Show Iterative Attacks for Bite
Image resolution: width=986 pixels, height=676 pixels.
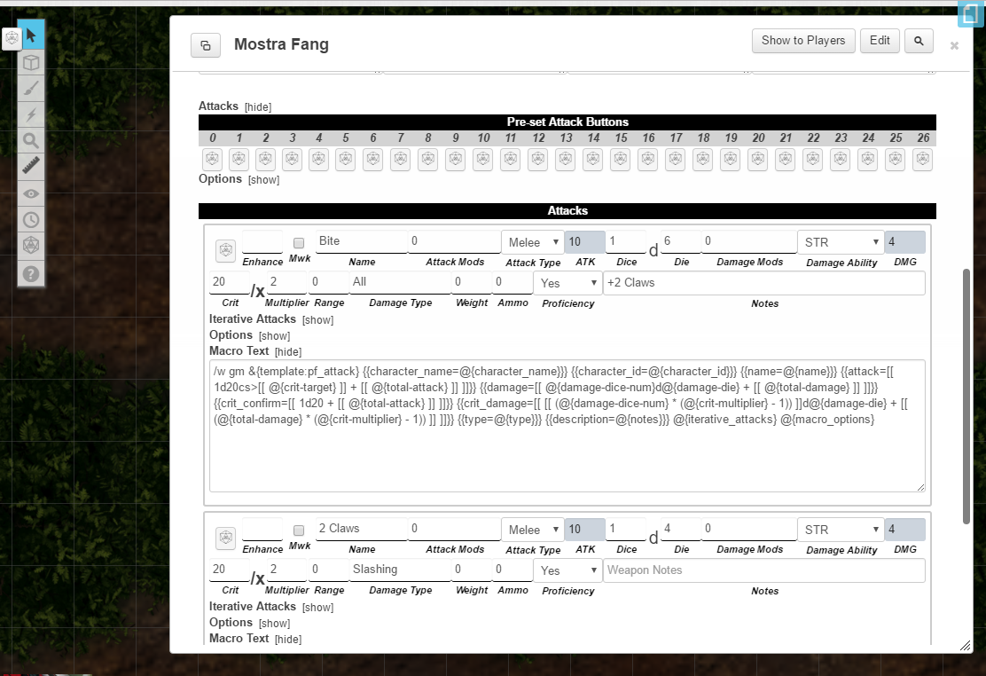click(317, 320)
